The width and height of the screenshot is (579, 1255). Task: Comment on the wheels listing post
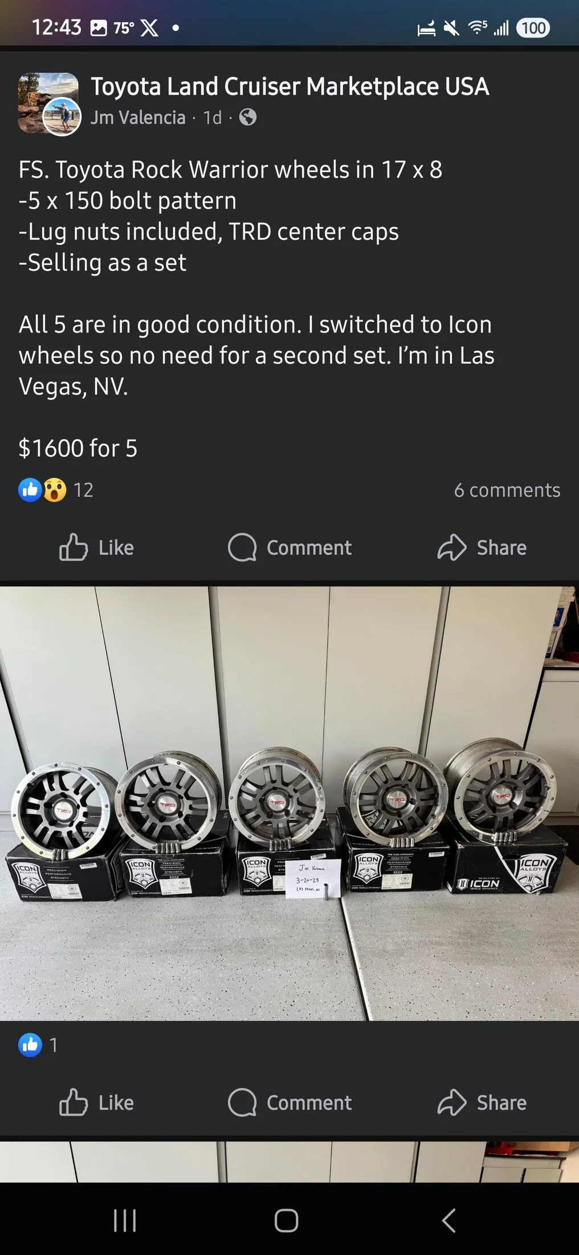[x=290, y=548]
